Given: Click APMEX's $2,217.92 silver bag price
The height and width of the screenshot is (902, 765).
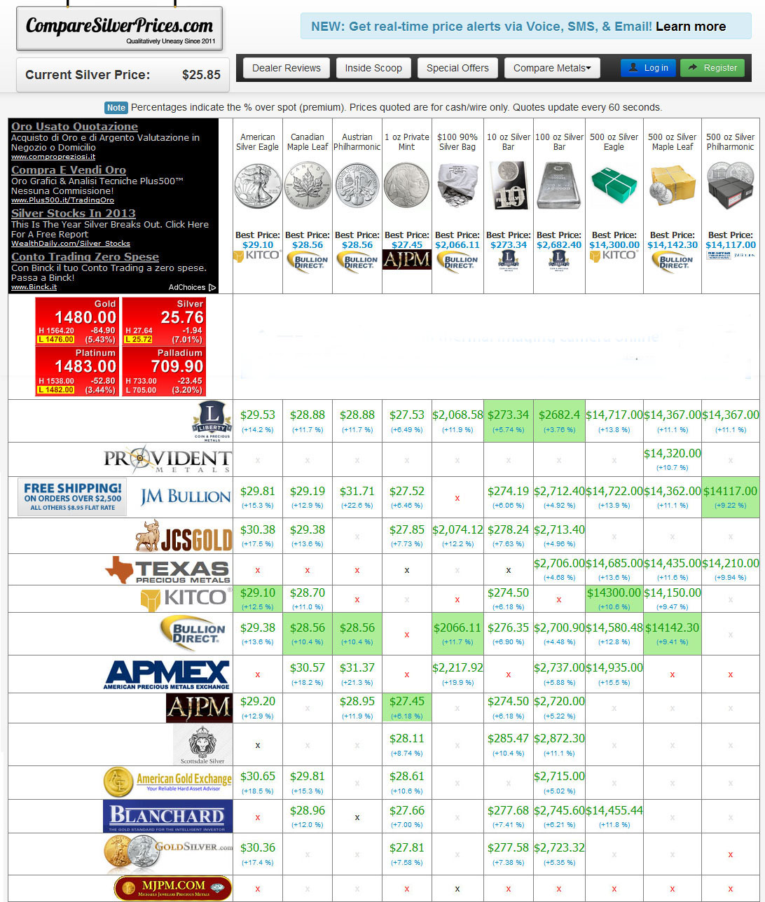Looking at the screenshot, I should coord(457,668).
